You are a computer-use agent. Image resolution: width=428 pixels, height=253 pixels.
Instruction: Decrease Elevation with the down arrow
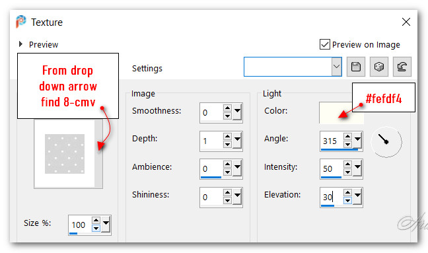point(347,201)
